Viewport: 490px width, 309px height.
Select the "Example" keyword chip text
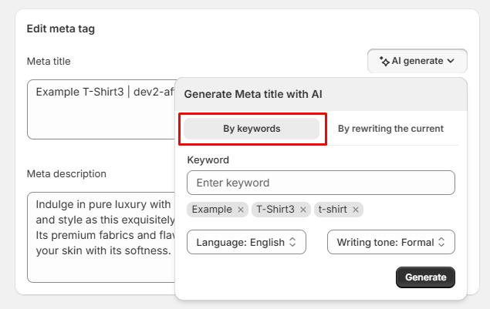click(211, 210)
